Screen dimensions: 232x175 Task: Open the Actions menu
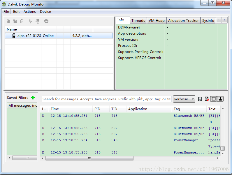[30, 12]
